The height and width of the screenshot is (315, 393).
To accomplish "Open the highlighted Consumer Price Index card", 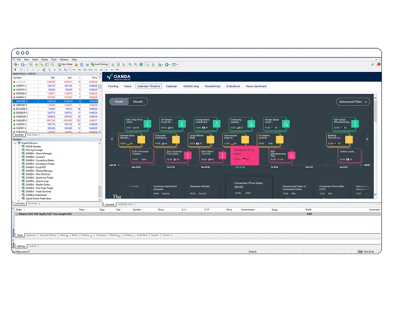I will (244, 155).
